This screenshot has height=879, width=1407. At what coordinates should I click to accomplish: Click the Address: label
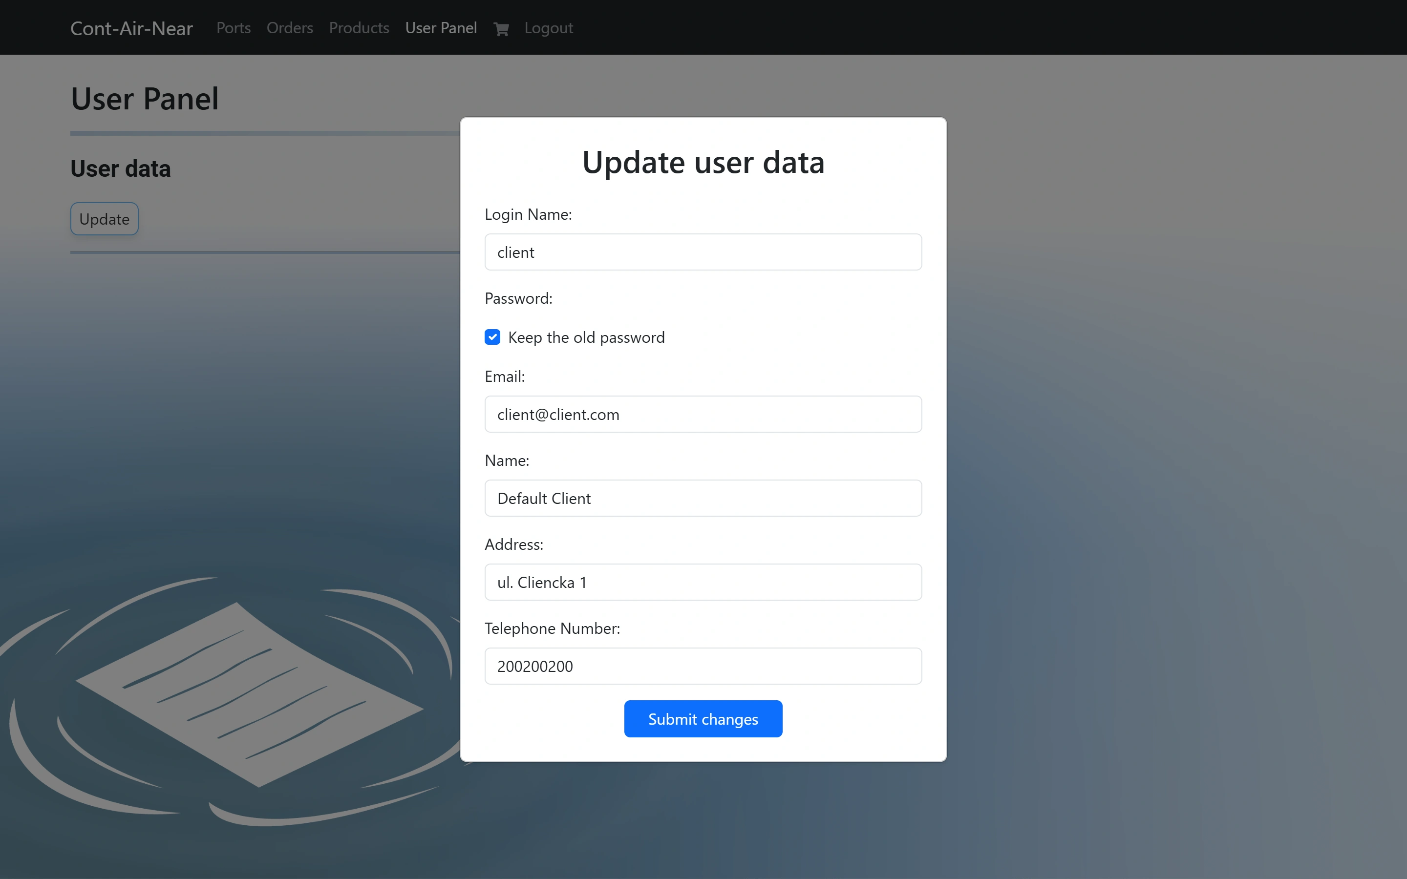coord(514,544)
